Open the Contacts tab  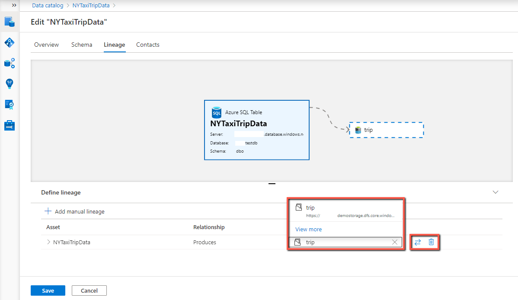(x=147, y=45)
